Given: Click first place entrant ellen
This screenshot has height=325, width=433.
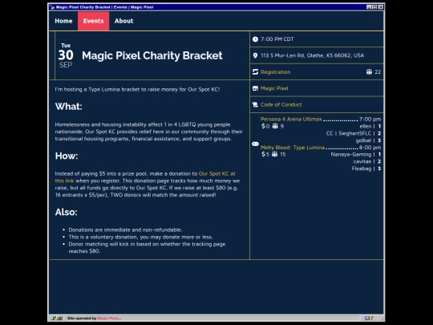Looking at the screenshot, I should tap(366, 126).
